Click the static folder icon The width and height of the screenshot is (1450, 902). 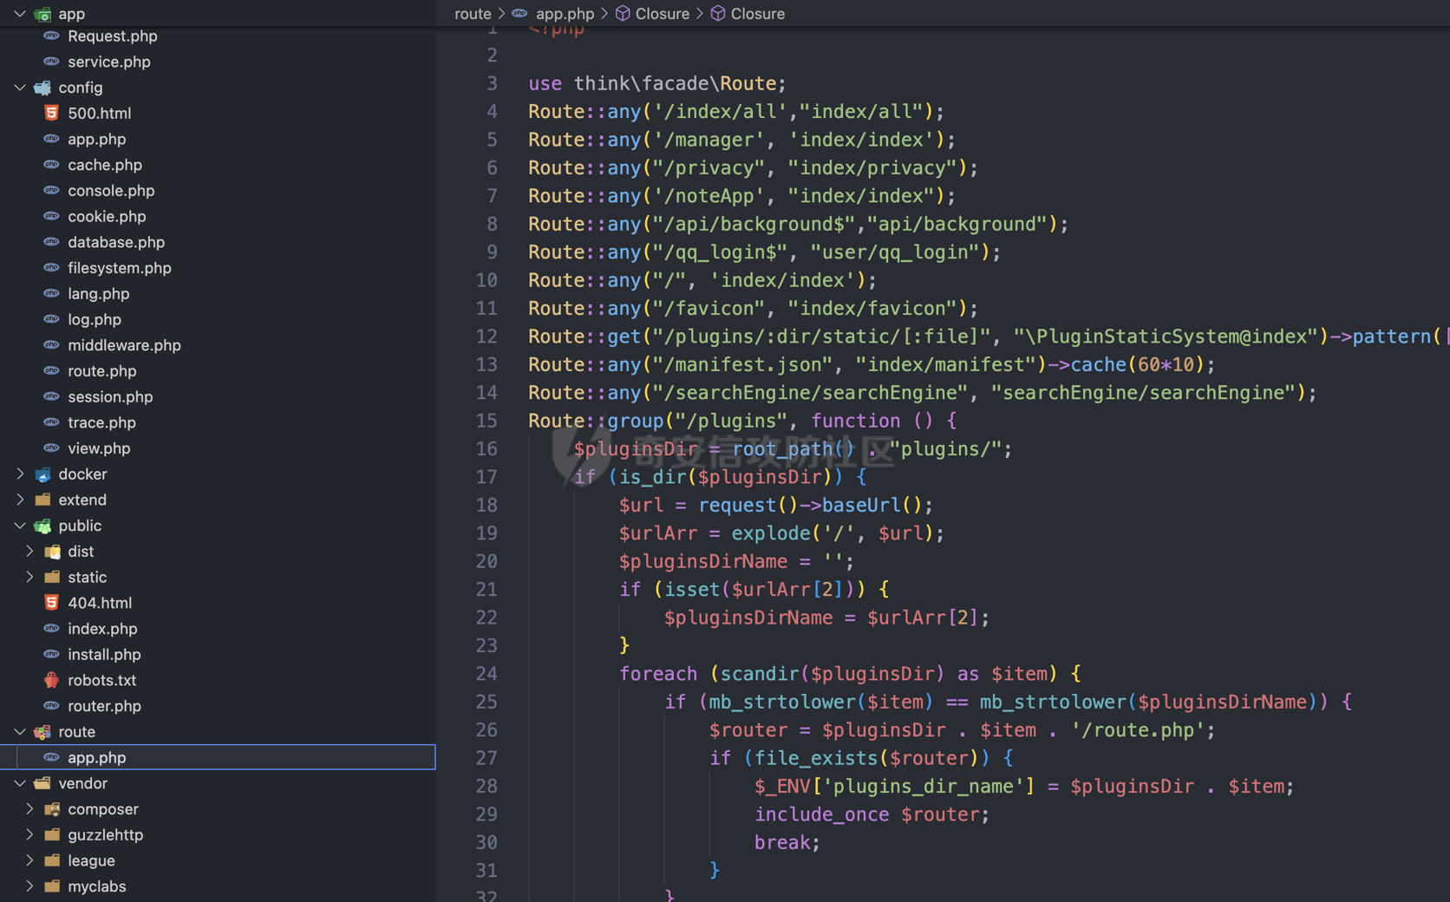coord(52,577)
